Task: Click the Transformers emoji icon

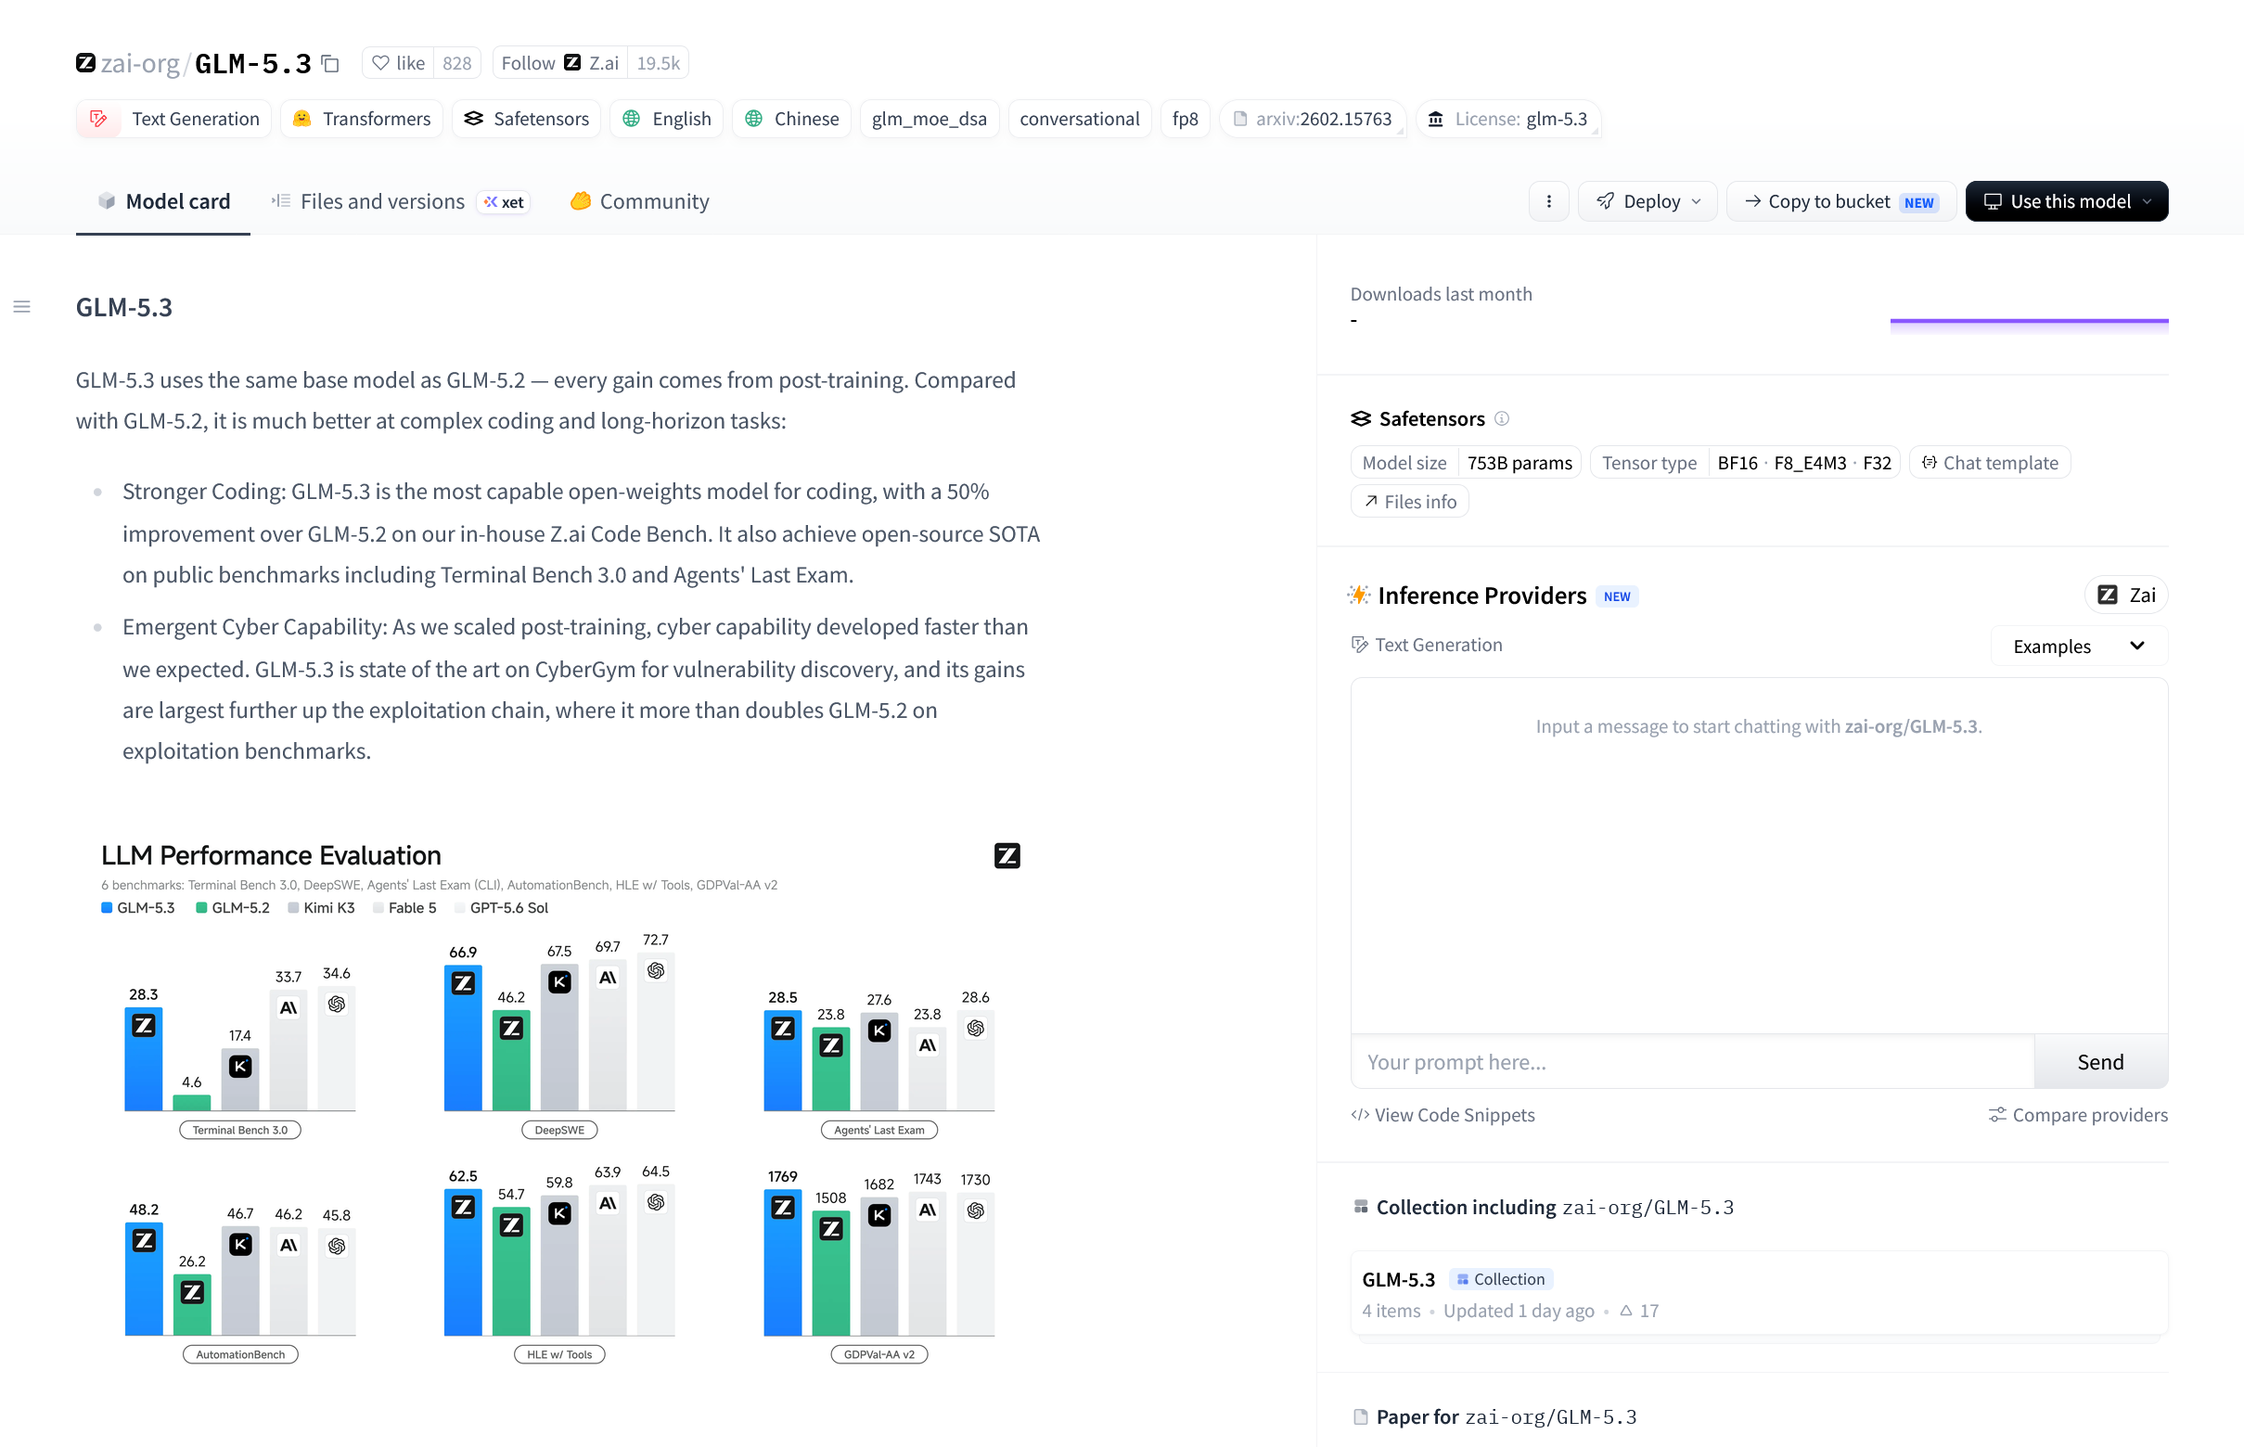Action: tap(301, 119)
